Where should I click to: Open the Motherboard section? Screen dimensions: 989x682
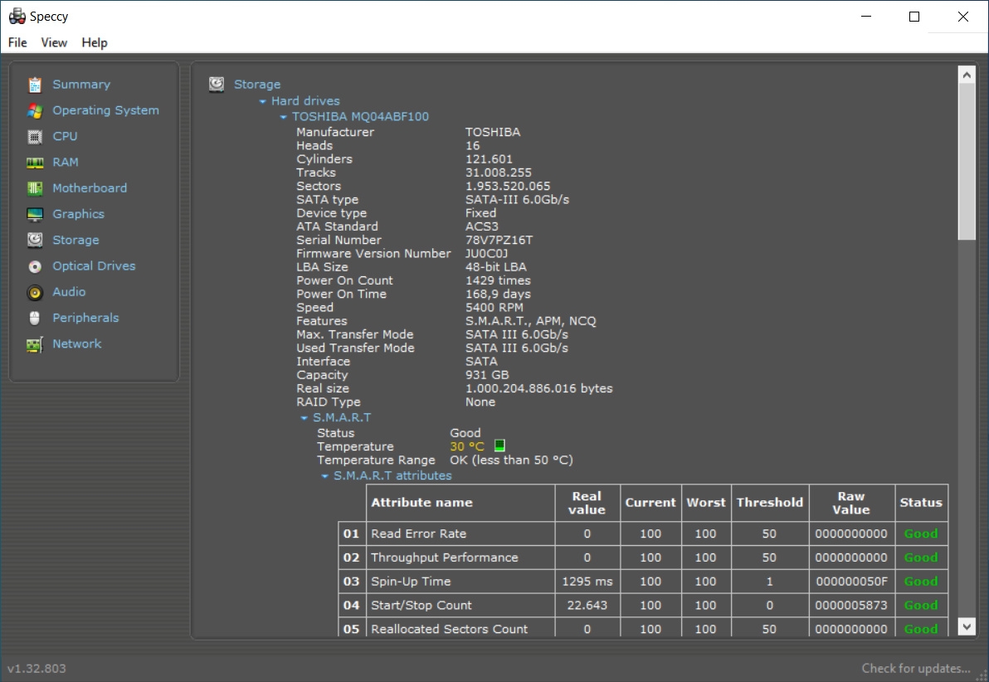click(90, 188)
